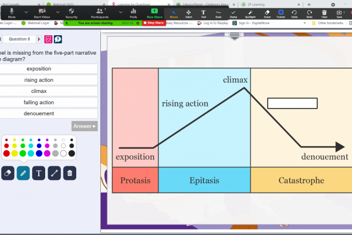Screen dimensions: 352x235
Task: Click the pink magnifier icon beside Question 8
Action: (48, 39)
